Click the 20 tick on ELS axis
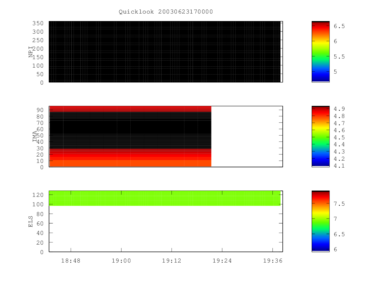The width and height of the screenshot is (377, 283). tap(40, 243)
